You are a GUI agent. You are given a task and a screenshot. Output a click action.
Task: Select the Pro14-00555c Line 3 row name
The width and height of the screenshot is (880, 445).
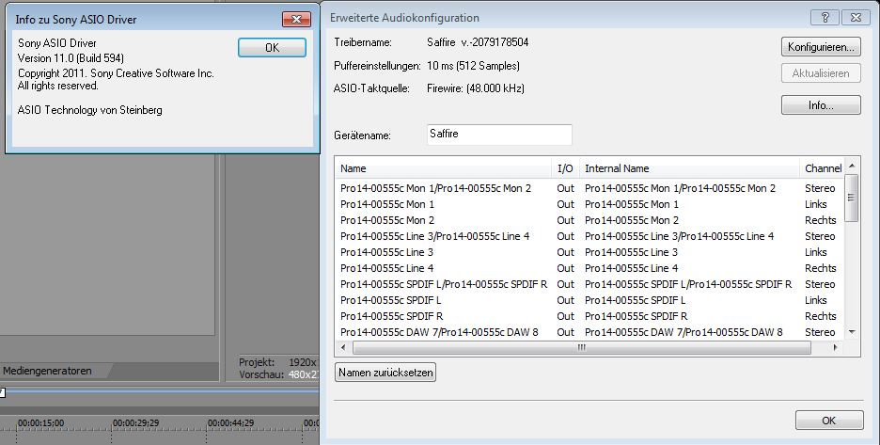386,252
